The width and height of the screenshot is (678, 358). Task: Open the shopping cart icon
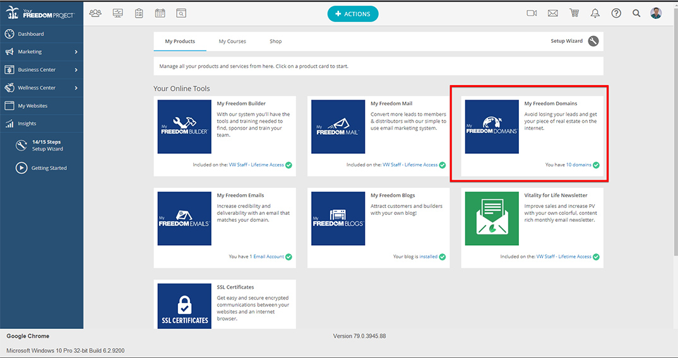click(x=574, y=13)
